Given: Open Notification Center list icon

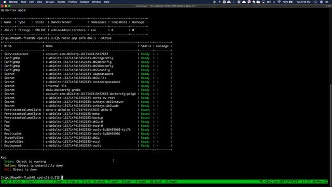Looking at the screenshot, I should pyautogui.click(x=326, y=2).
